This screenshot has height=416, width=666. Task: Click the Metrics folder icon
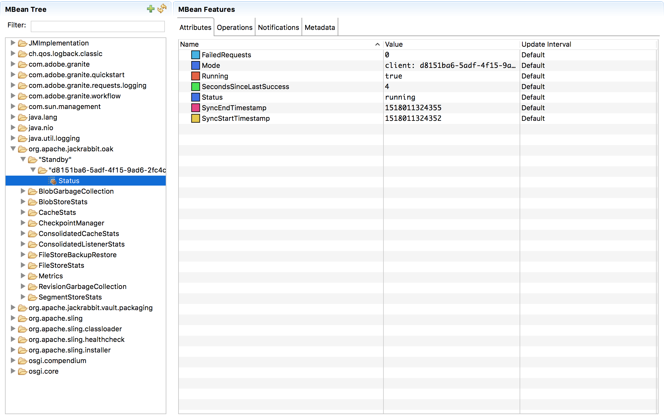pyautogui.click(x=32, y=276)
